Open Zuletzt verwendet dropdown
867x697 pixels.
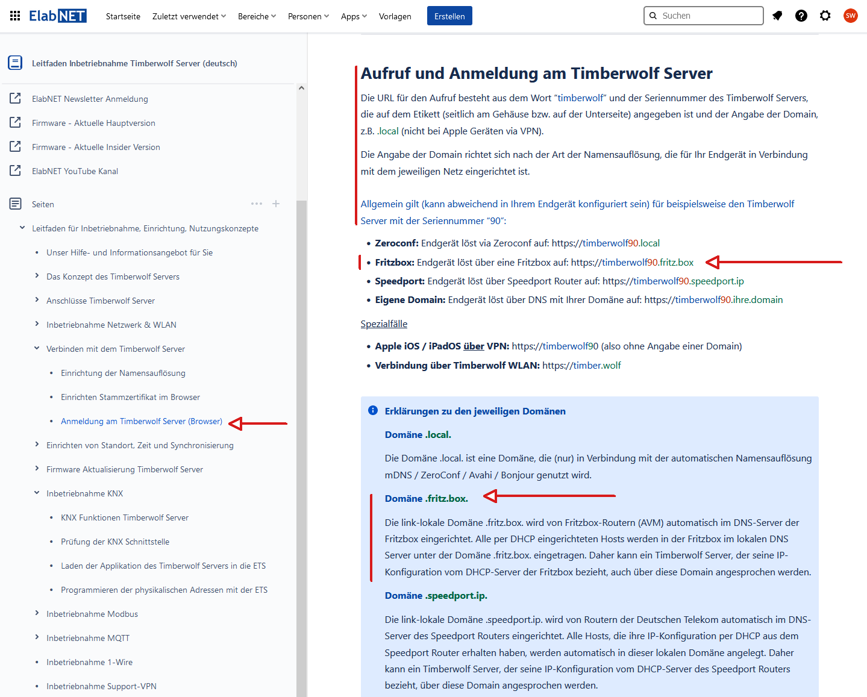click(x=189, y=16)
